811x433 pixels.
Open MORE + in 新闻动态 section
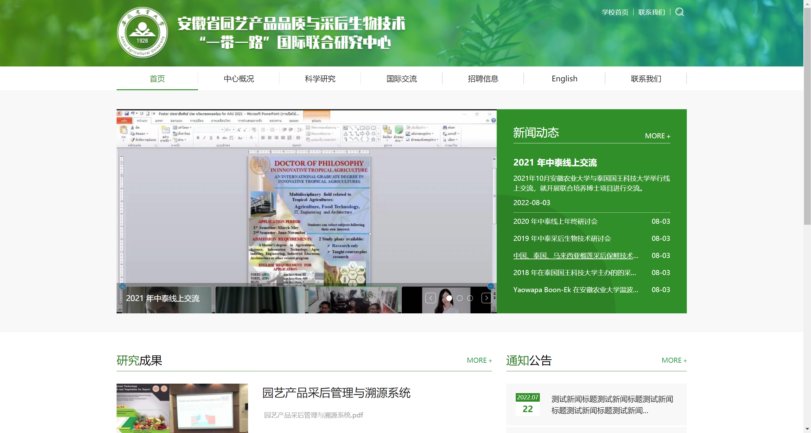click(x=657, y=136)
